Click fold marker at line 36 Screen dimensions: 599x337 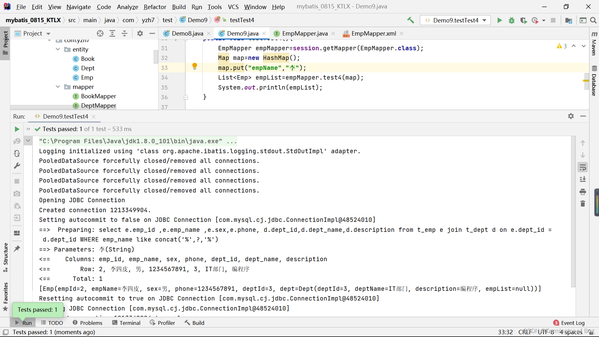tap(186, 97)
